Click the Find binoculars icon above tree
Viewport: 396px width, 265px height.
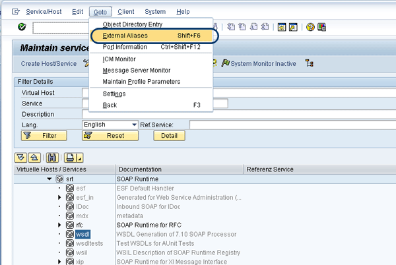(x=52, y=157)
